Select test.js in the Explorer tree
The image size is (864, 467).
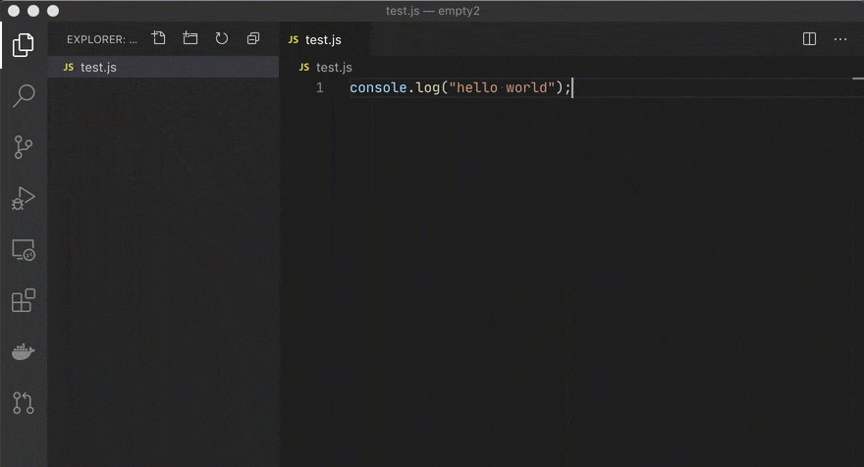[x=98, y=67]
